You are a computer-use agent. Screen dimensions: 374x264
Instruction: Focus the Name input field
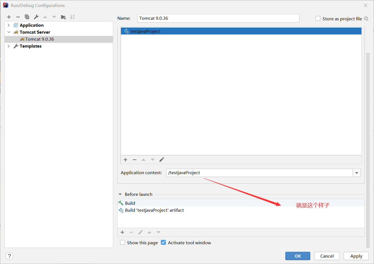[218, 18]
